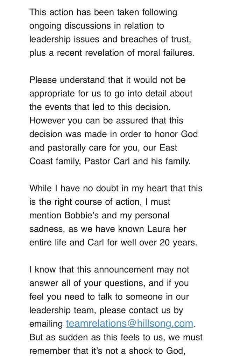The height and width of the screenshot is (359, 233).
Task: Open the teamrelations@hillsong.com email link
Action: [129, 323]
